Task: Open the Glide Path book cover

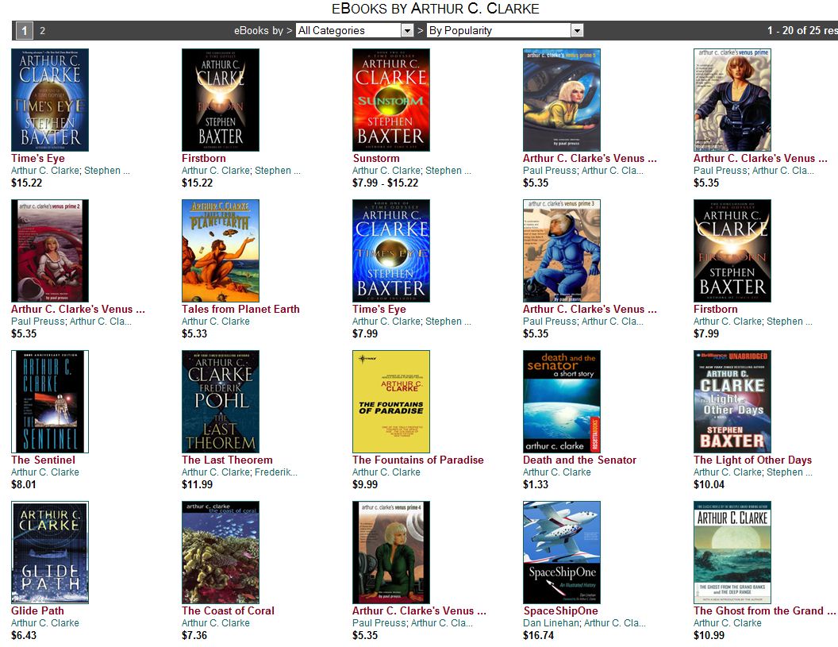Action: [x=50, y=553]
